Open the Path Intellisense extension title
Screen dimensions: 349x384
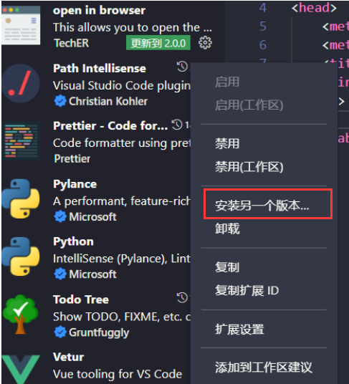100,68
